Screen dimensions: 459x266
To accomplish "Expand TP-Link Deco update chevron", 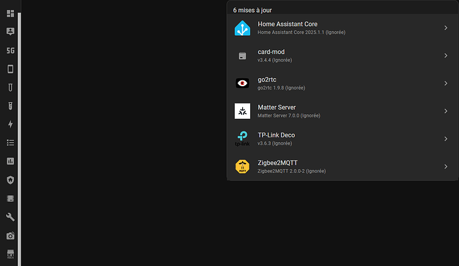I will pyautogui.click(x=446, y=139).
